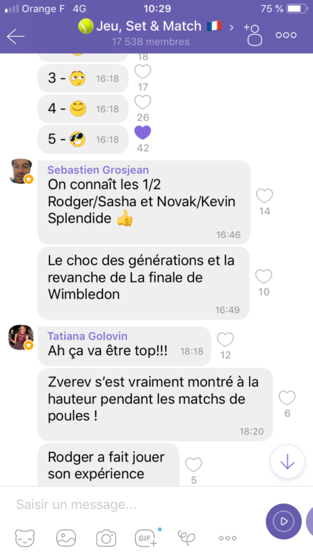Jump to the latest messages with the down arrow
Screen dimensions: 313x557
click(x=287, y=462)
